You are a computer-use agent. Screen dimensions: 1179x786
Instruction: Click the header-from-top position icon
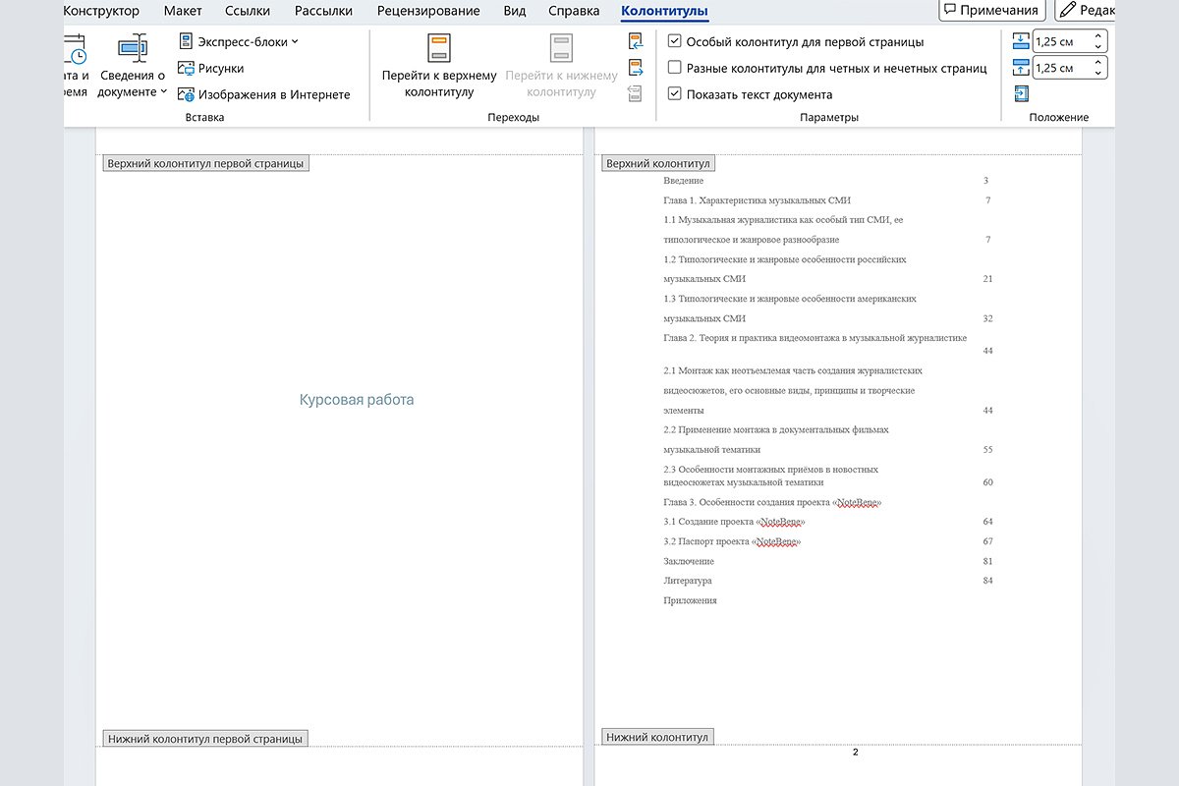tap(1022, 41)
